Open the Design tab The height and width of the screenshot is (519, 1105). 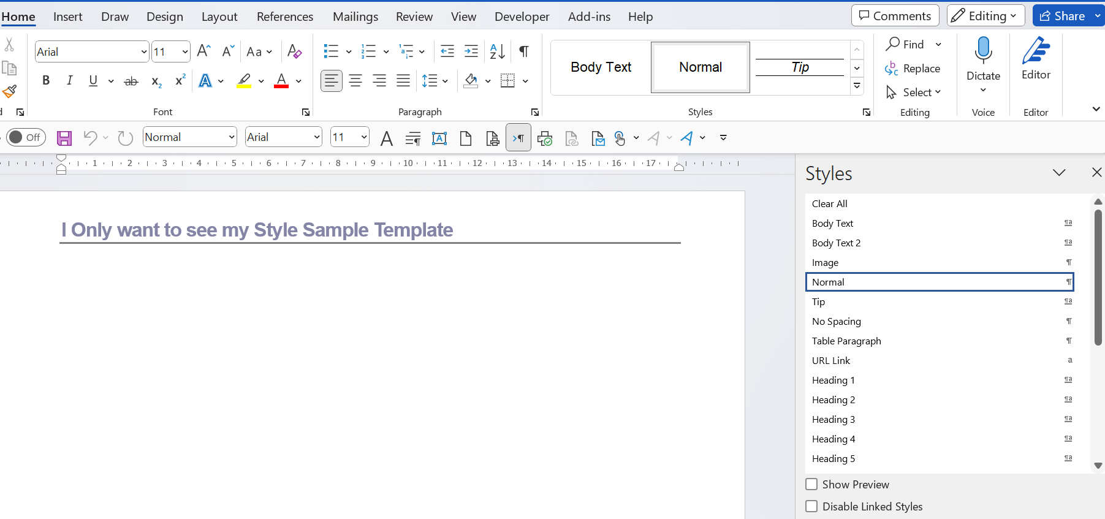click(165, 17)
